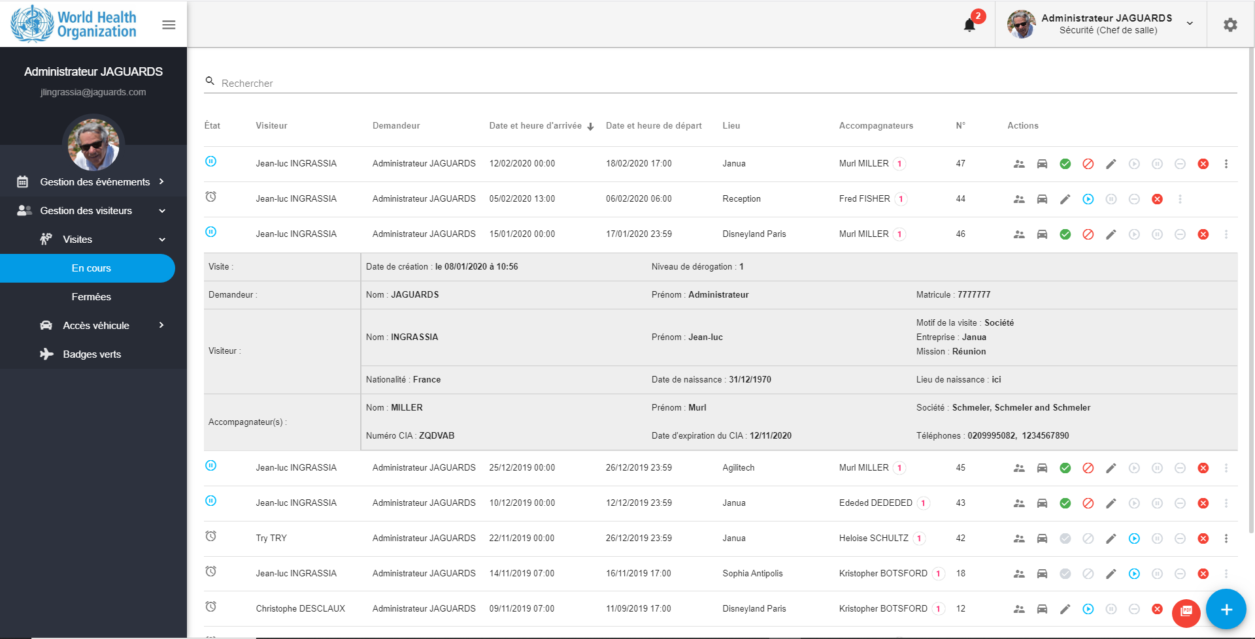Collapse Gestion des visiteurs menu
The image size is (1255, 639).
[93, 210]
